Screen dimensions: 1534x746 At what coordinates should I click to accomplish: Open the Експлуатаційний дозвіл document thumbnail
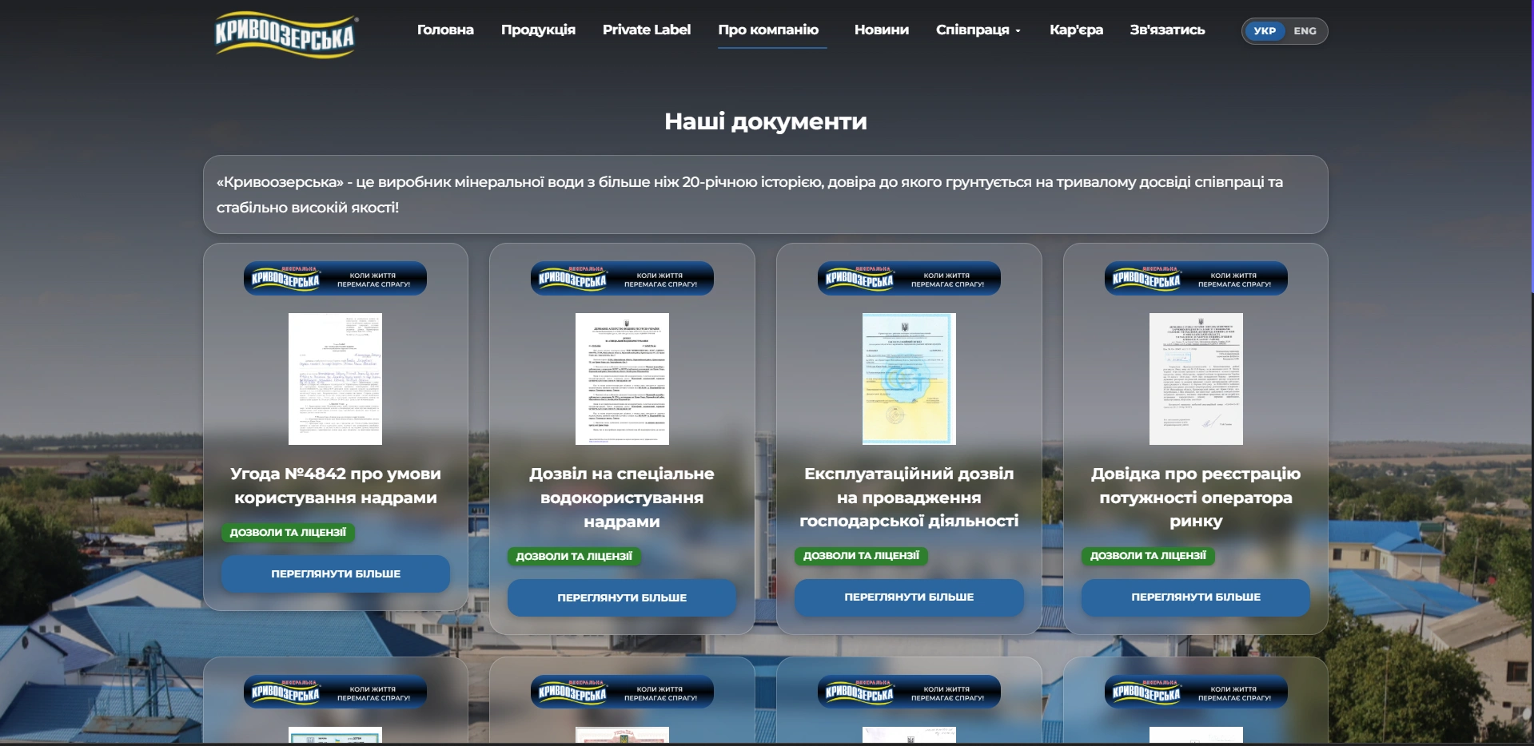point(909,379)
